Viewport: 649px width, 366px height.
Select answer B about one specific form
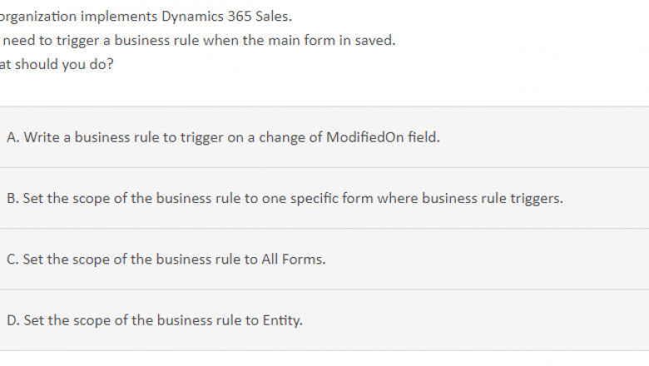click(x=285, y=198)
